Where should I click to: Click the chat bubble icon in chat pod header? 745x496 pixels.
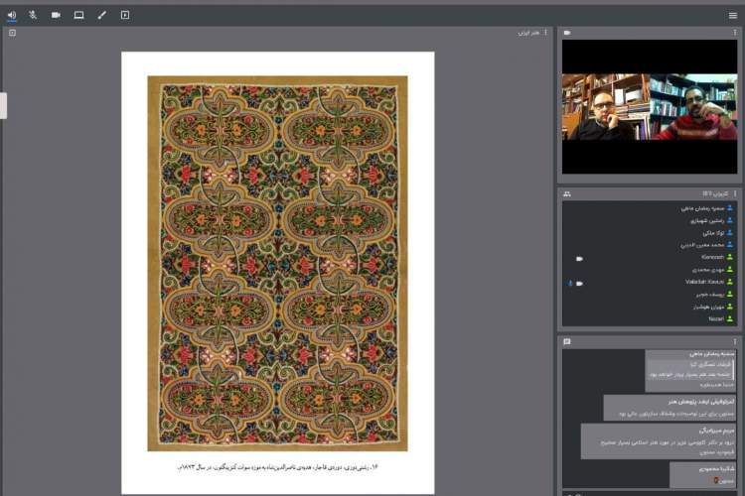[567, 341]
